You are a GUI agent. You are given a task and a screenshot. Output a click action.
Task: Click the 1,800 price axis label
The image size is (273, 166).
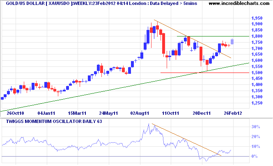tap(257, 36)
